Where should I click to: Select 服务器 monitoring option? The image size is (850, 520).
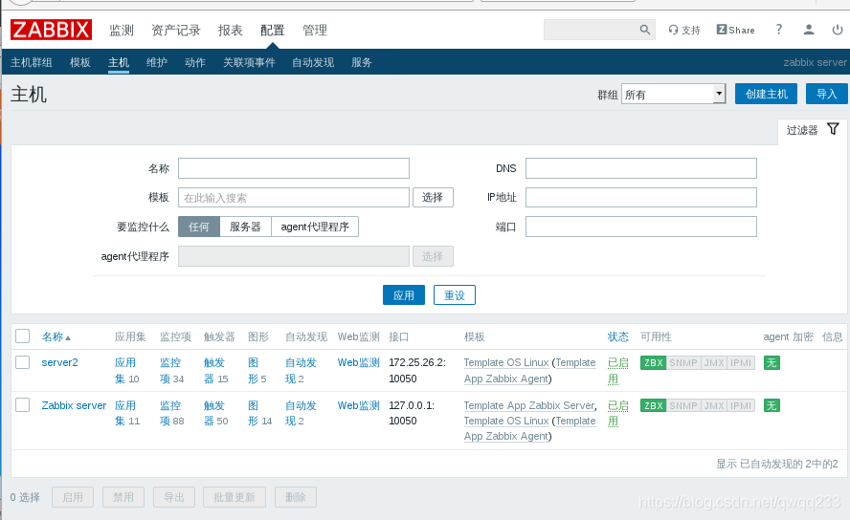[x=246, y=227]
